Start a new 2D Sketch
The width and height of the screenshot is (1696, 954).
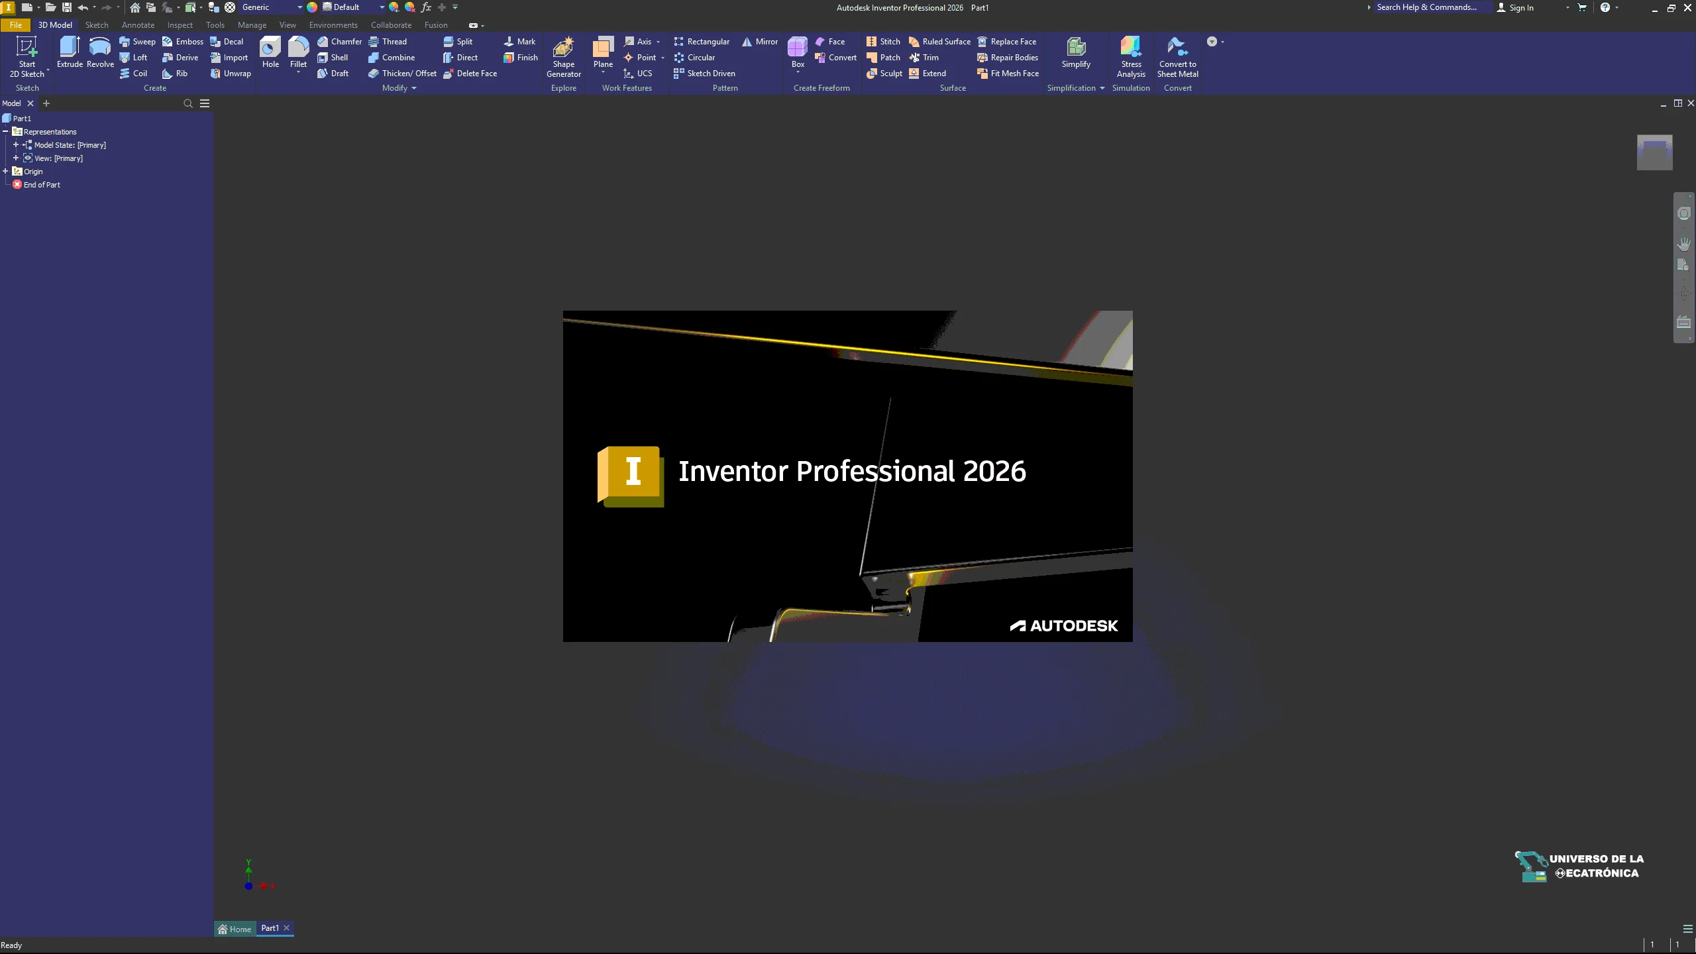26,57
